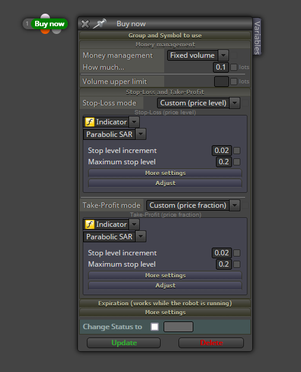
Task: Toggle the How much lots checkbox
Action: [234, 67]
